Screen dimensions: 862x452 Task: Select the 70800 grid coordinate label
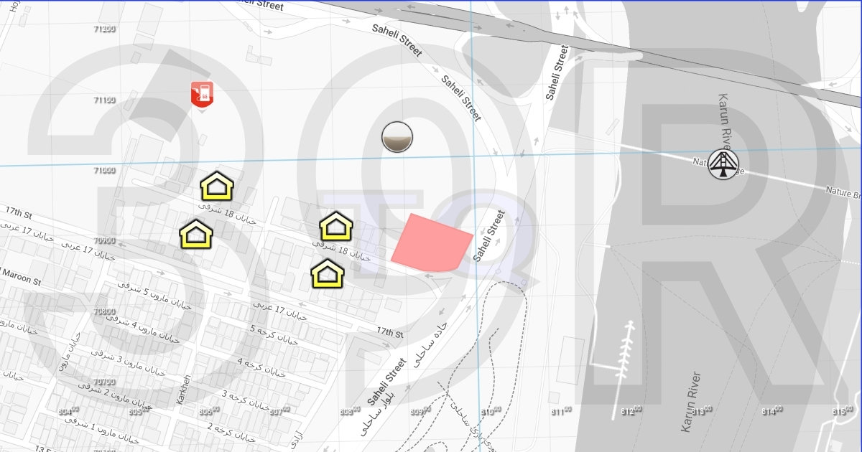[104, 311]
